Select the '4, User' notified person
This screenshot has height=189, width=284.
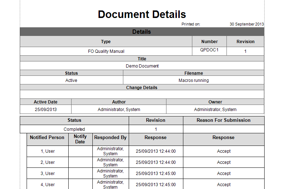[x=48, y=185]
